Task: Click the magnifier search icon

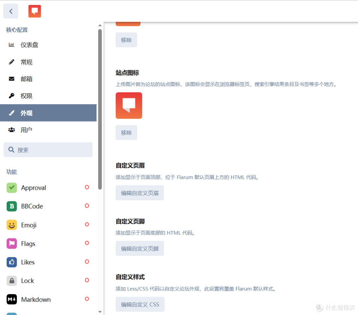Action: click(11, 150)
